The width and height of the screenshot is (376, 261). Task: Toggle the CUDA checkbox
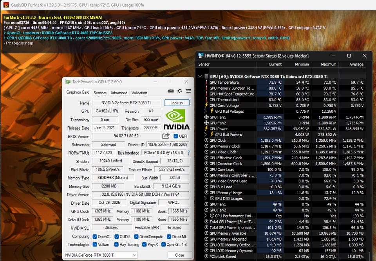click(117, 237)
